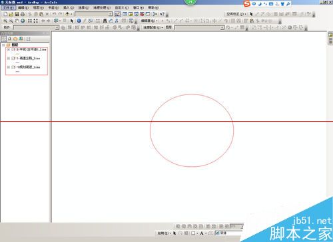Click the 高速公路_line line symbol swatch

[x=17, y=62]
